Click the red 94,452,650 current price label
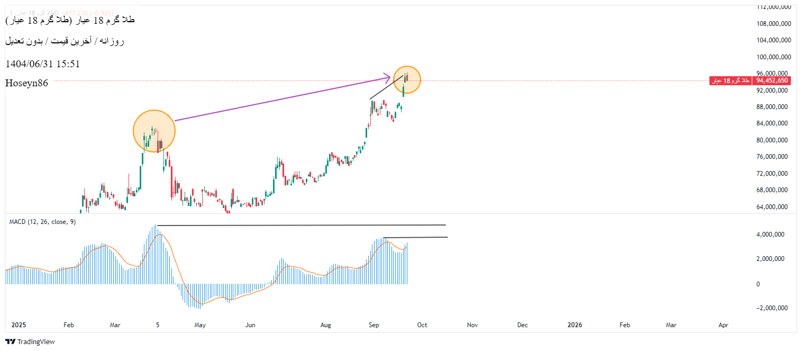Viewport: 802px width, 351px height. (772, 80)
